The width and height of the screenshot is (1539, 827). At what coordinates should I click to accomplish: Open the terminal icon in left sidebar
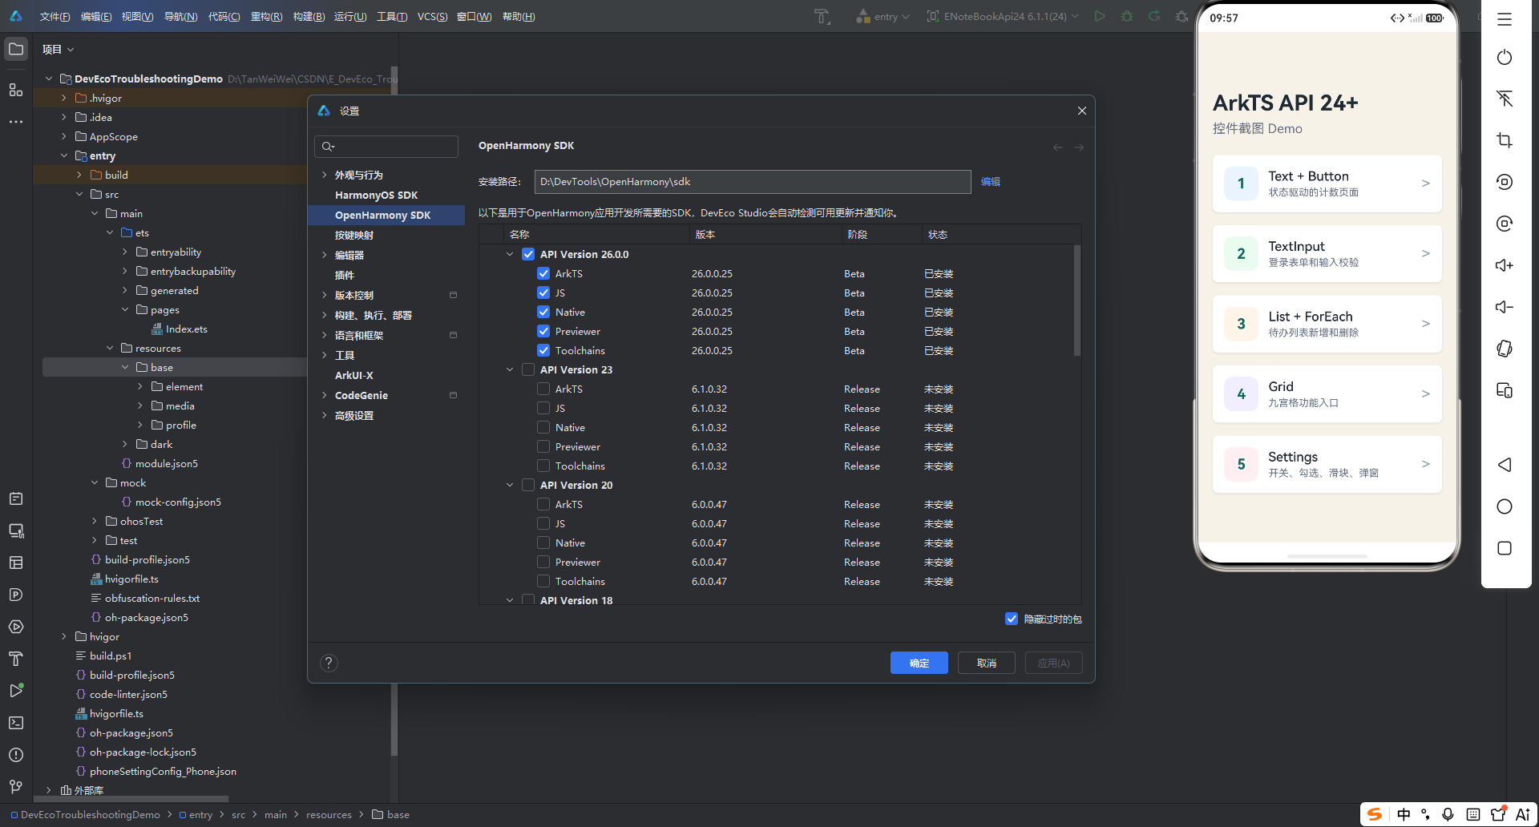pyautogui.click(x=16, y=723)
